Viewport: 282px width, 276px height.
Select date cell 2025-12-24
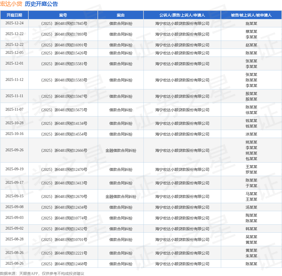click(14, 23)
